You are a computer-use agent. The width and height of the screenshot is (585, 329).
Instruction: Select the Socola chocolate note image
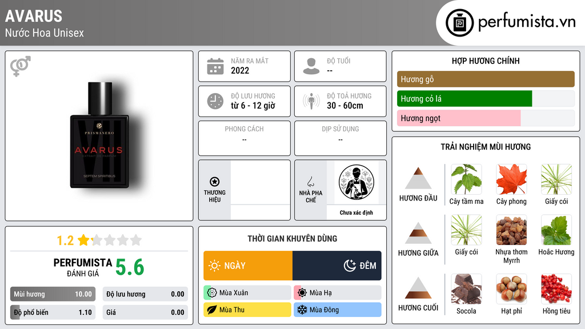(466, 289)
